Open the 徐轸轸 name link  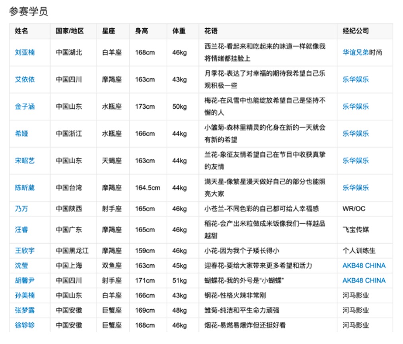pos(25,325)
